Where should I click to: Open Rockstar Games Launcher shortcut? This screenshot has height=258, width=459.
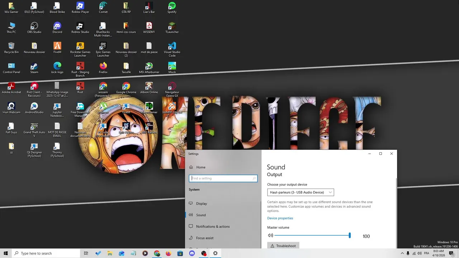coord(80,50)
